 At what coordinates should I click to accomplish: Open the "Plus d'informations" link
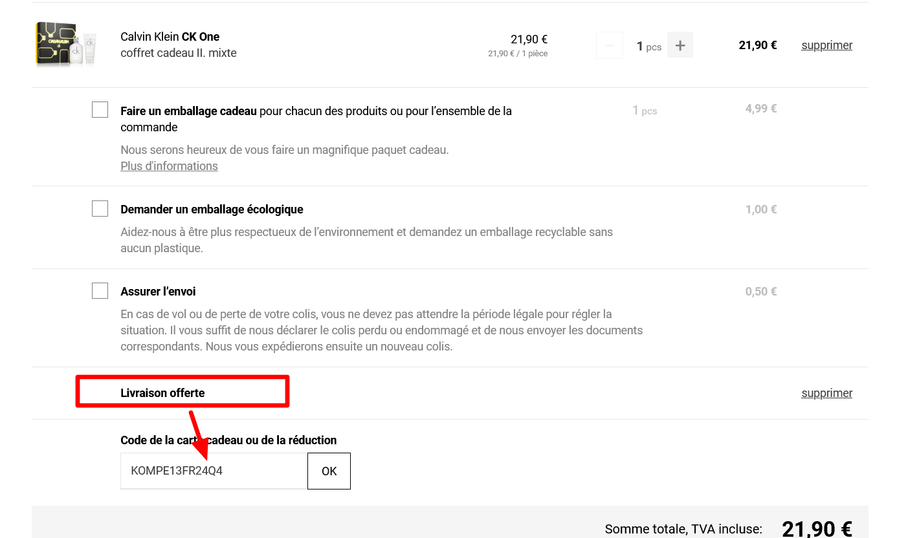pyautogui.click(x=169, y=166)
